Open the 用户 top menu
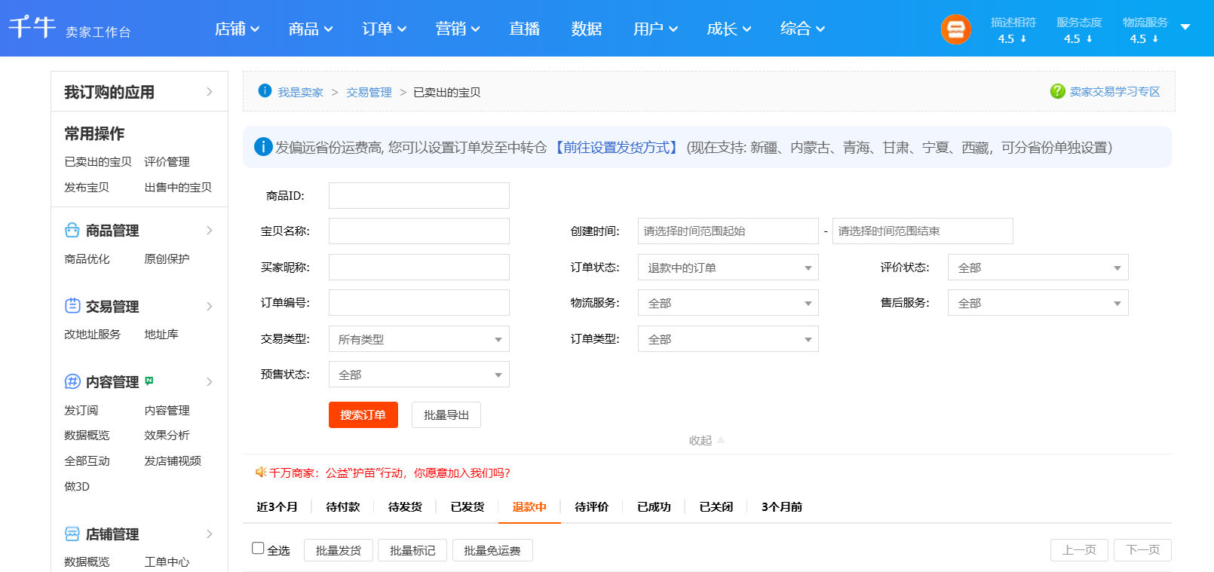 (x=655, y=29)
